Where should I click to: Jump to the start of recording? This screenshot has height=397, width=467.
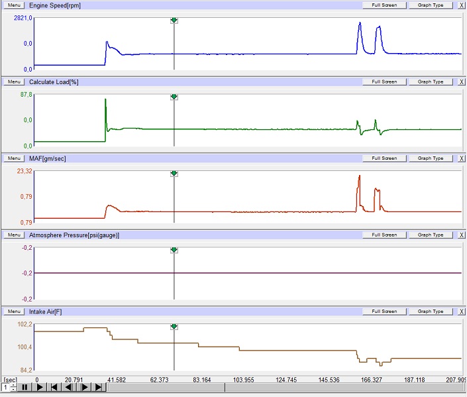pos(54,388)
